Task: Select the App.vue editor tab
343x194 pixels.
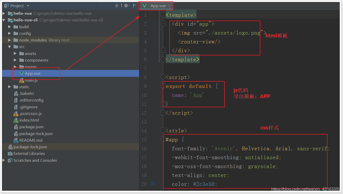Action: tap(156, 6)
